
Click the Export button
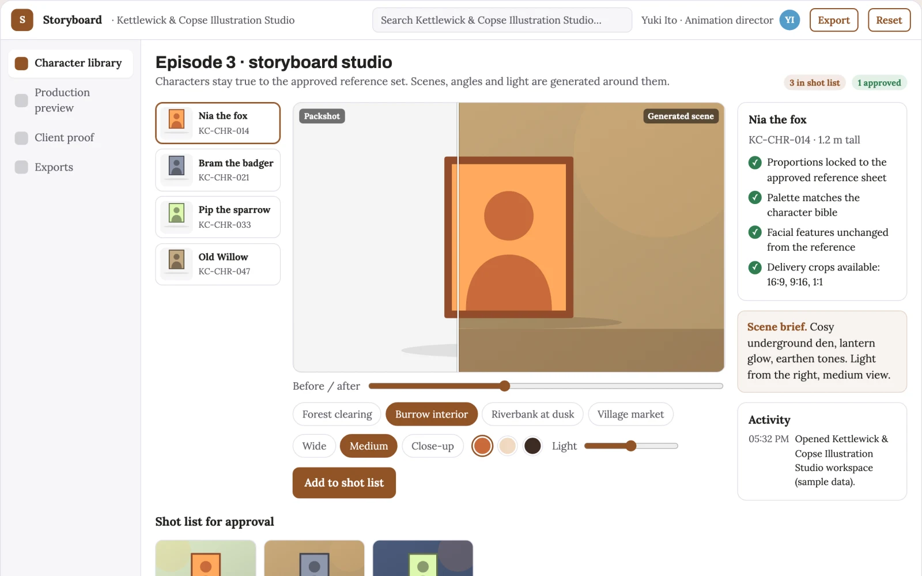(x=834, y=20)
